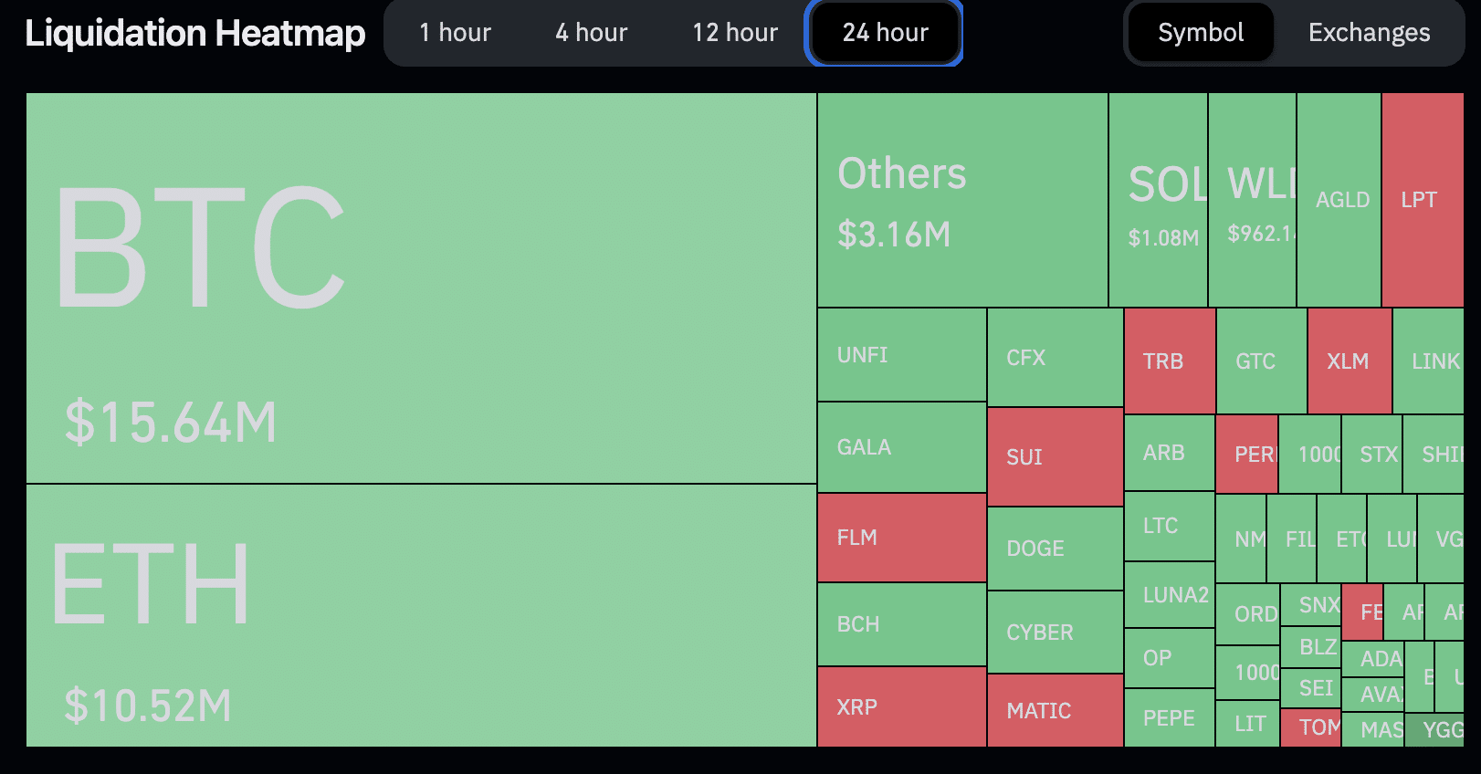
Task: Click the SOL $1.08M tile
Action: (x=1158, y=200)
